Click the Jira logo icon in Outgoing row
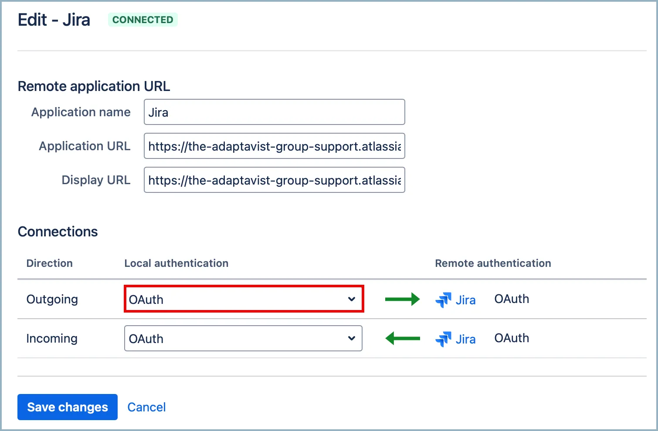The height and width of the screenshot is (431, 658). 444,300
